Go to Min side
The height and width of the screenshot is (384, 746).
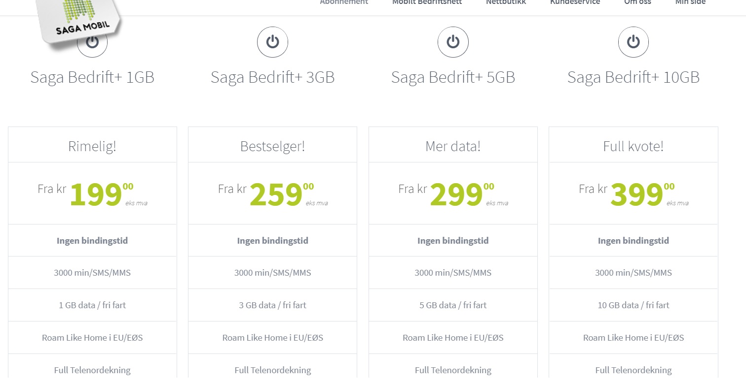pos(690,2)
